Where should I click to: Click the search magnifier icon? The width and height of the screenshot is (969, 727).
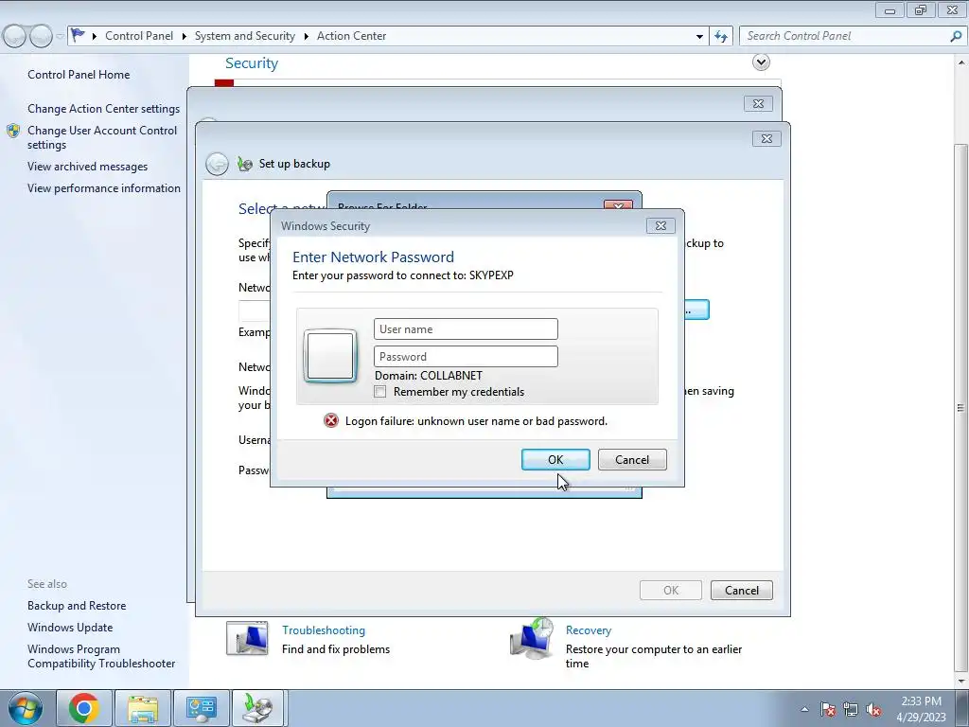956,37
